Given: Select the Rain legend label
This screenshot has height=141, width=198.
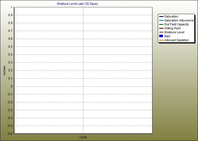Looking at the screenshot, I should [x=167, y=36].
